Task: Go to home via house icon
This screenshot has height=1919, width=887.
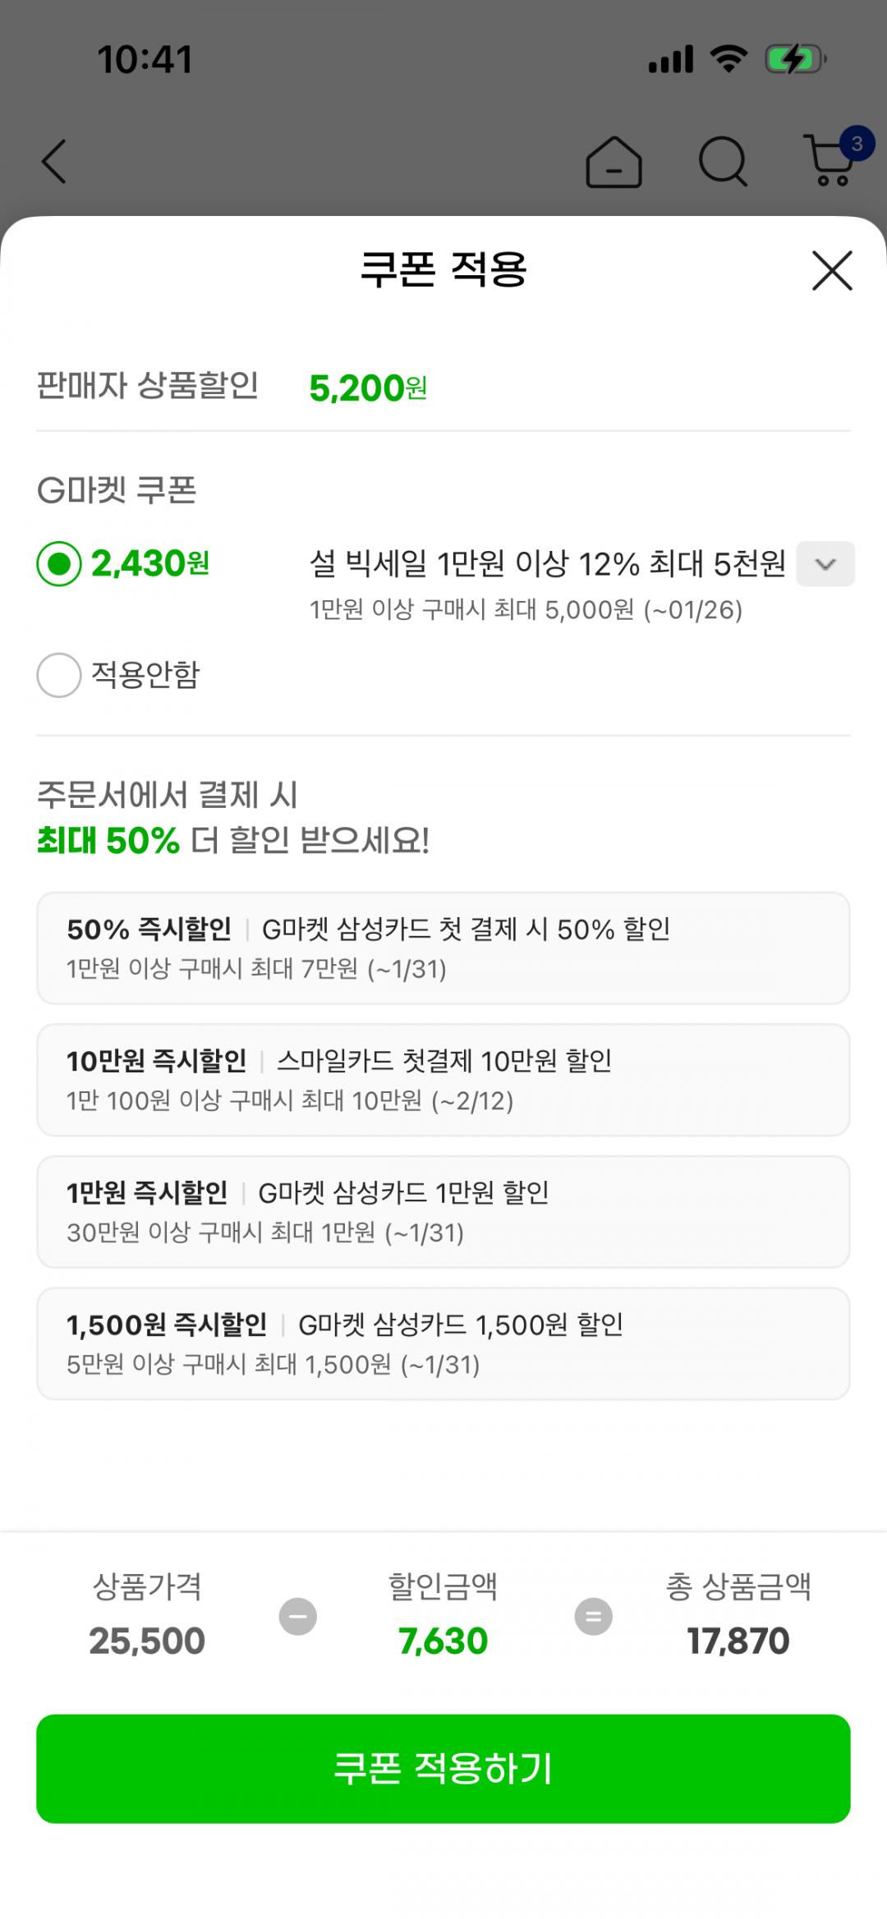Action: 614,162
